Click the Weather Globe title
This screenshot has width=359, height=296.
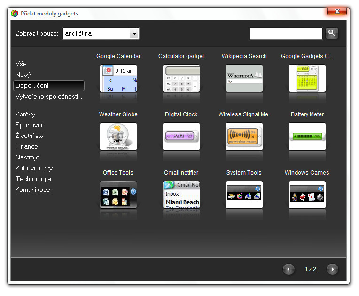[118, 114]
